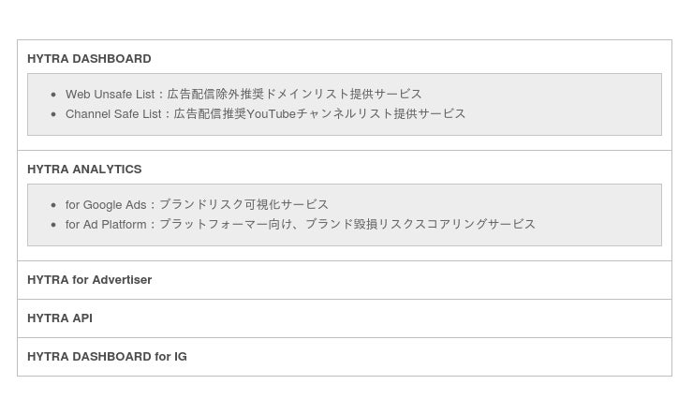Click empty gray area of the HYTRA DASHBOARD panel
Viewport: 693px width, 414px height.
(562, 104)
